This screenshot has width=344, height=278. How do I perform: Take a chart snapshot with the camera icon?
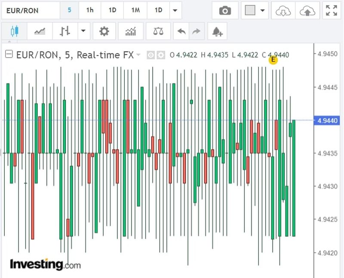pyautogui.click(x=225, y=10)
